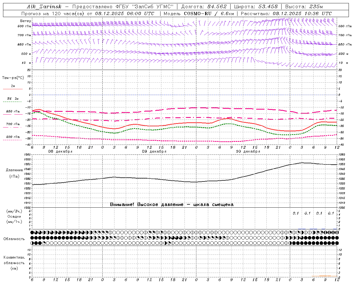The image size is (353, 282).
Task: Select the (км) units label
Action: pos(14,268)
